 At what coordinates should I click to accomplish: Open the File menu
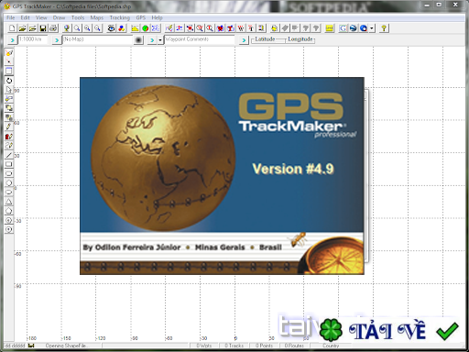tap(11, 17)
